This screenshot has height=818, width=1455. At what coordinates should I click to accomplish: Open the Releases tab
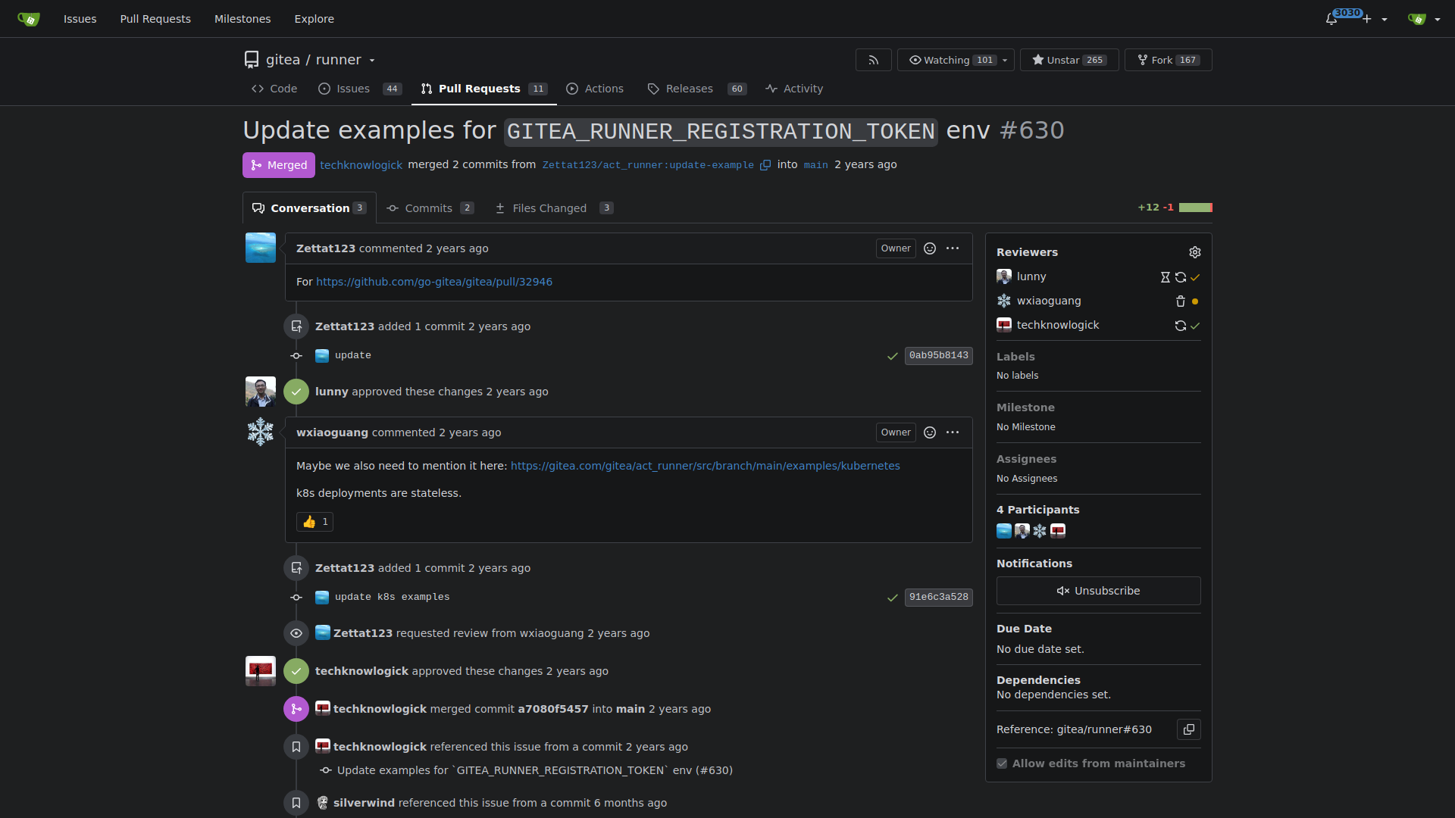[x=697, y=89]
